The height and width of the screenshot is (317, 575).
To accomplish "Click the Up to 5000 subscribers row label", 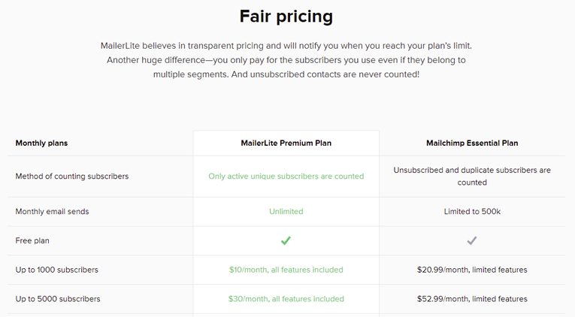I will (58, 299).
